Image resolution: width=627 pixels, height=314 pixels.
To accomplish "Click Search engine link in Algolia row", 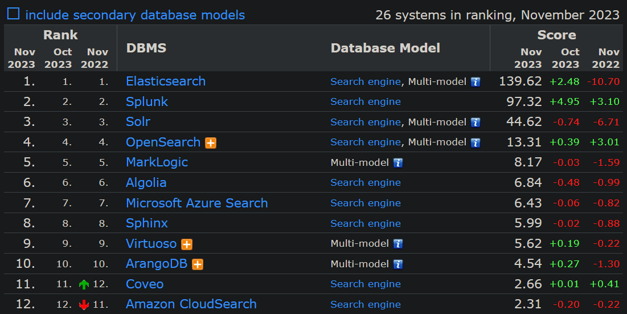I will [x=366, y=182].
